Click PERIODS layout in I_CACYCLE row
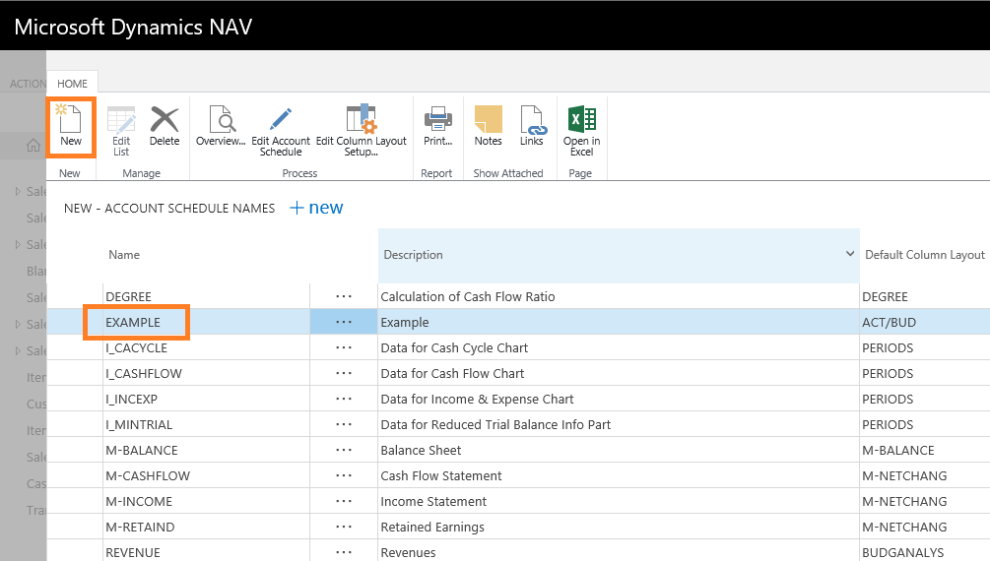 coord(888,347)
